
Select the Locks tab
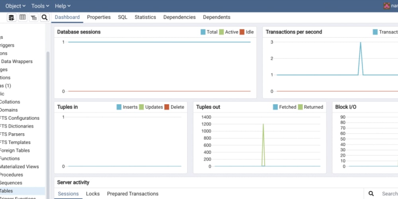[93, 194]
